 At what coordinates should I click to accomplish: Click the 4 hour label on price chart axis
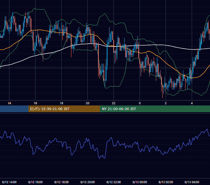[192, 103]
